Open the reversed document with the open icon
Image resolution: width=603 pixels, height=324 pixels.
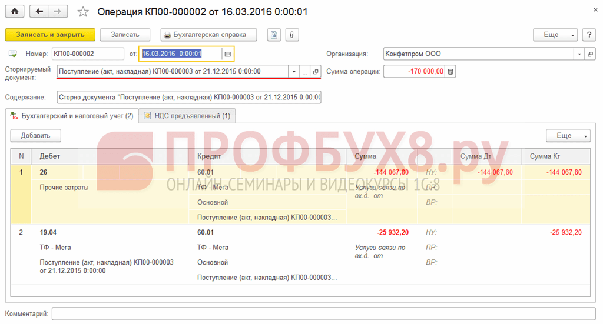(316, 71)
